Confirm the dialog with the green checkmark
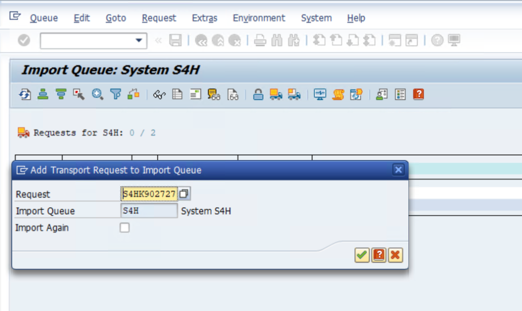This screenshot has width=522, height=311. tap(362, 255)
